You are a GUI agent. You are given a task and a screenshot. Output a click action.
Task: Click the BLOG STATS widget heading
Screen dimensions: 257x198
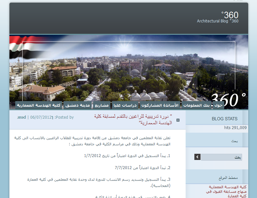tap(225, 119)
